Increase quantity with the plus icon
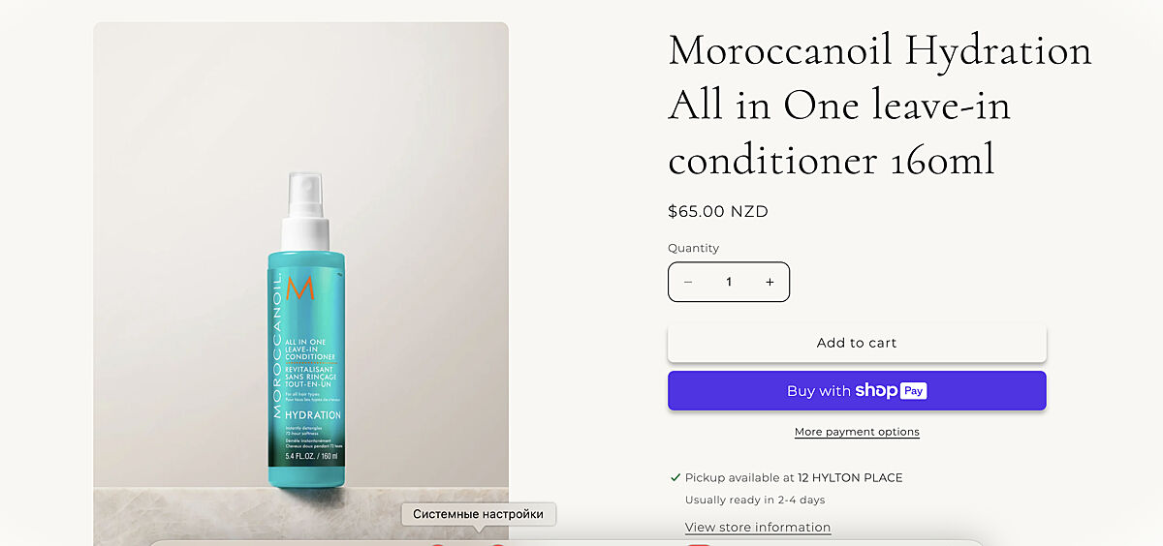The width and height of the screenshot is (1163, 546). (x=770, y=282)
